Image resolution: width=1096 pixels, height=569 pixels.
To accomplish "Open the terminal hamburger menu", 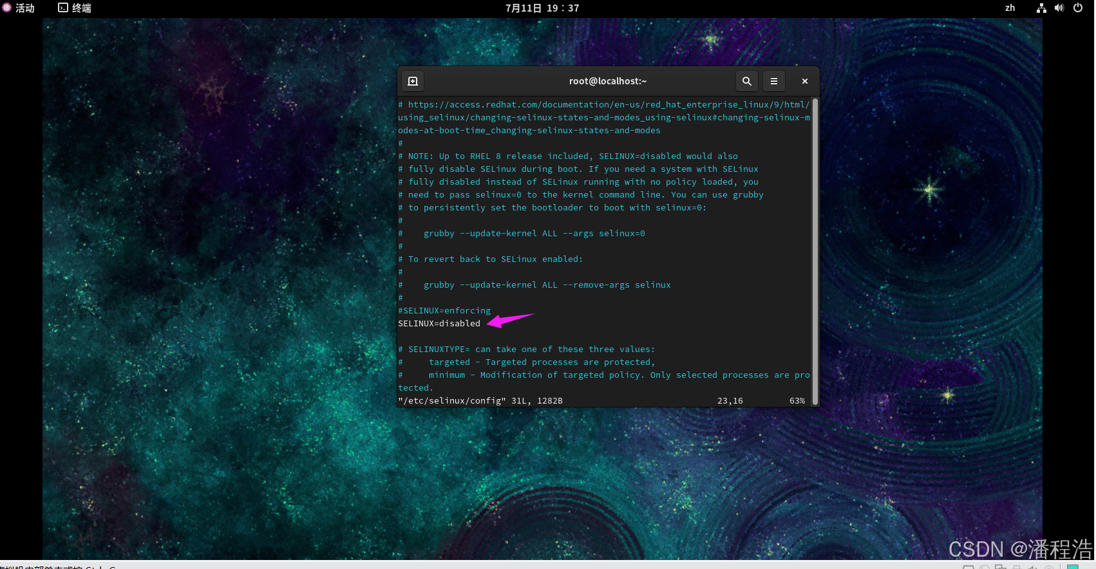I will pos(774,81).
